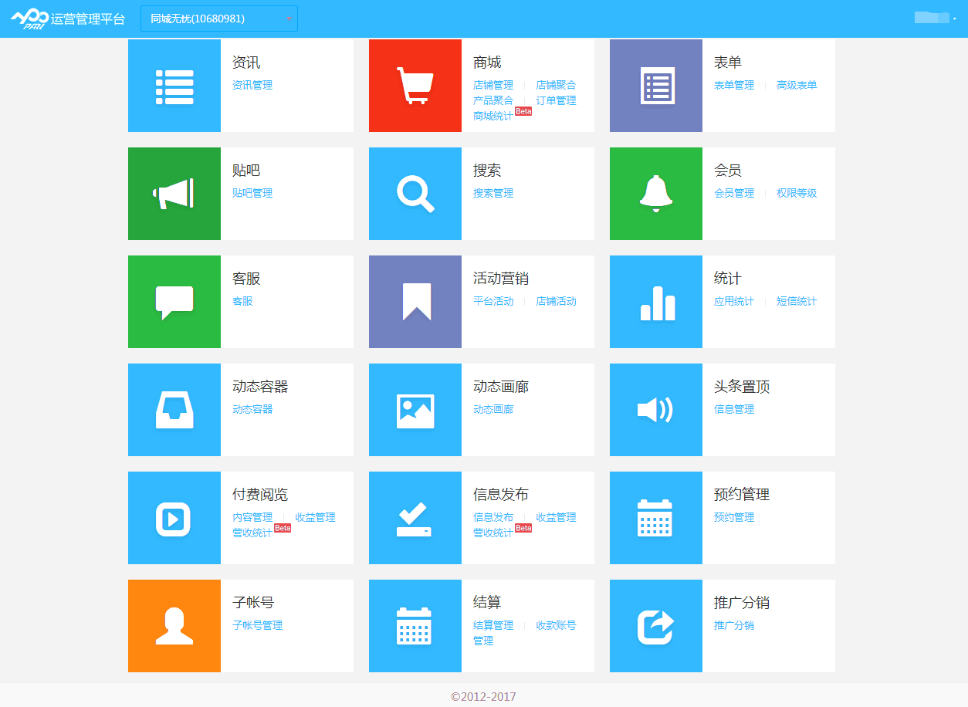Click the 统计 bar chart icon
The width and height of the screenshot is (968, 707).
[x=655, y=301]
